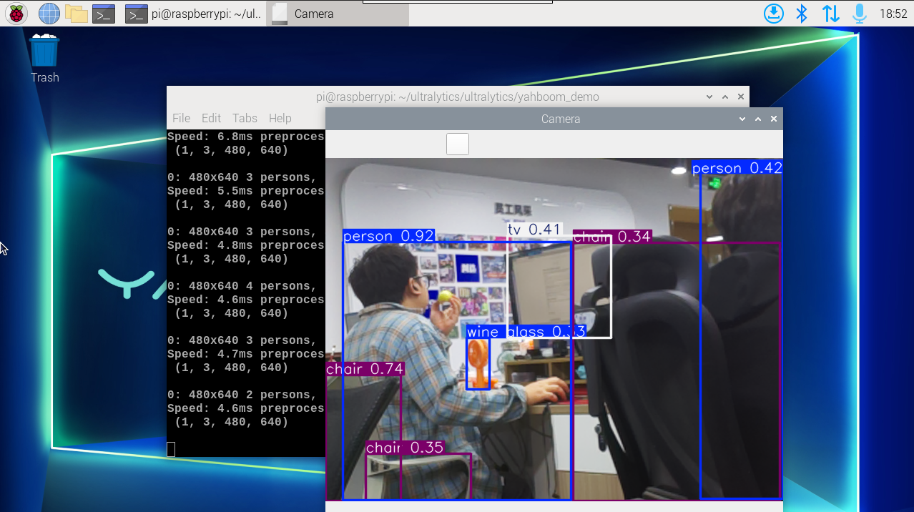This screenshot has height=512, width=914.
Task: Launch the Terminal from the panel launcher
Action: click(x=104, y=13)
